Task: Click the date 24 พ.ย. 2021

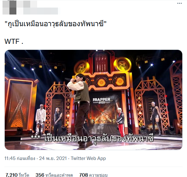Action: (x=53, y=158)
